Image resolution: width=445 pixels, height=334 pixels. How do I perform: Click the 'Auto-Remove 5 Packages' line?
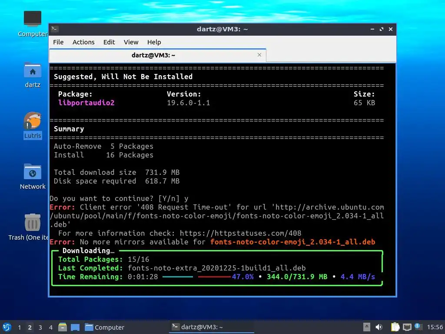pyautogui.click(x=103, y=146)
